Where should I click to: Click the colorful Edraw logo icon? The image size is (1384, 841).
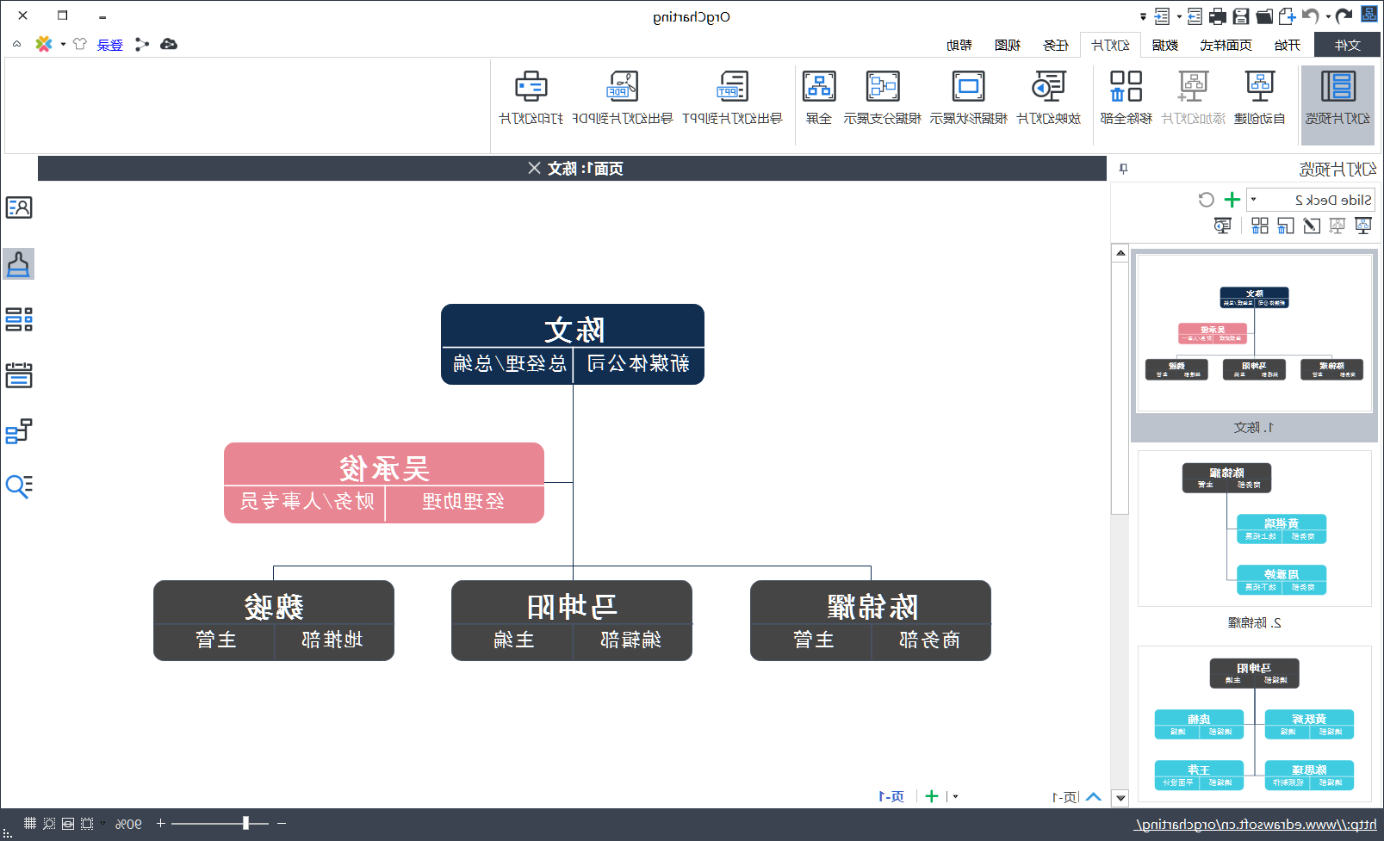coord(44,44)
